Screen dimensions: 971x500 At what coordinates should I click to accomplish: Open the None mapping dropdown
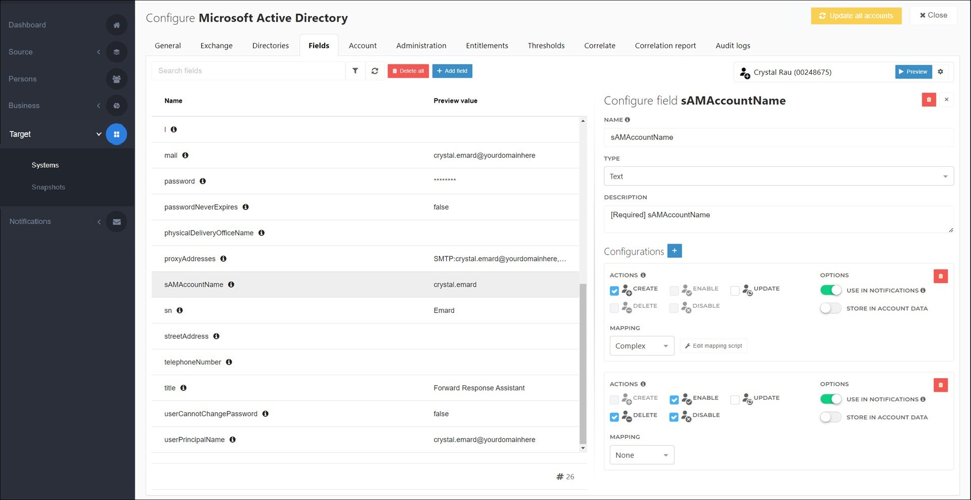tap(642, 455)
